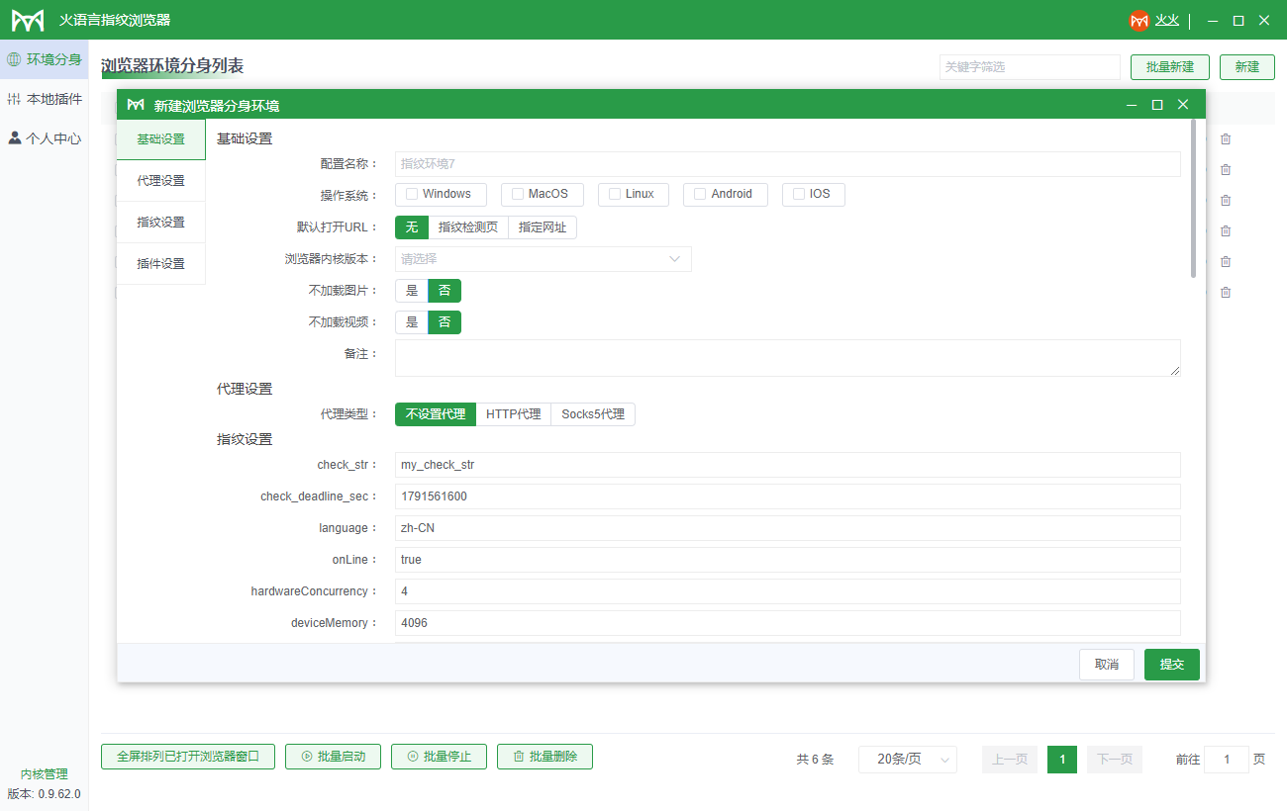
Task: Open 个人中心 via the user icon
Action: pos(14,138)
